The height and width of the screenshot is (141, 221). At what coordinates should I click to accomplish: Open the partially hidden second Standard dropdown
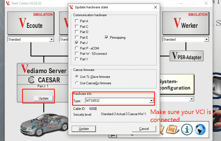(64, 39)
